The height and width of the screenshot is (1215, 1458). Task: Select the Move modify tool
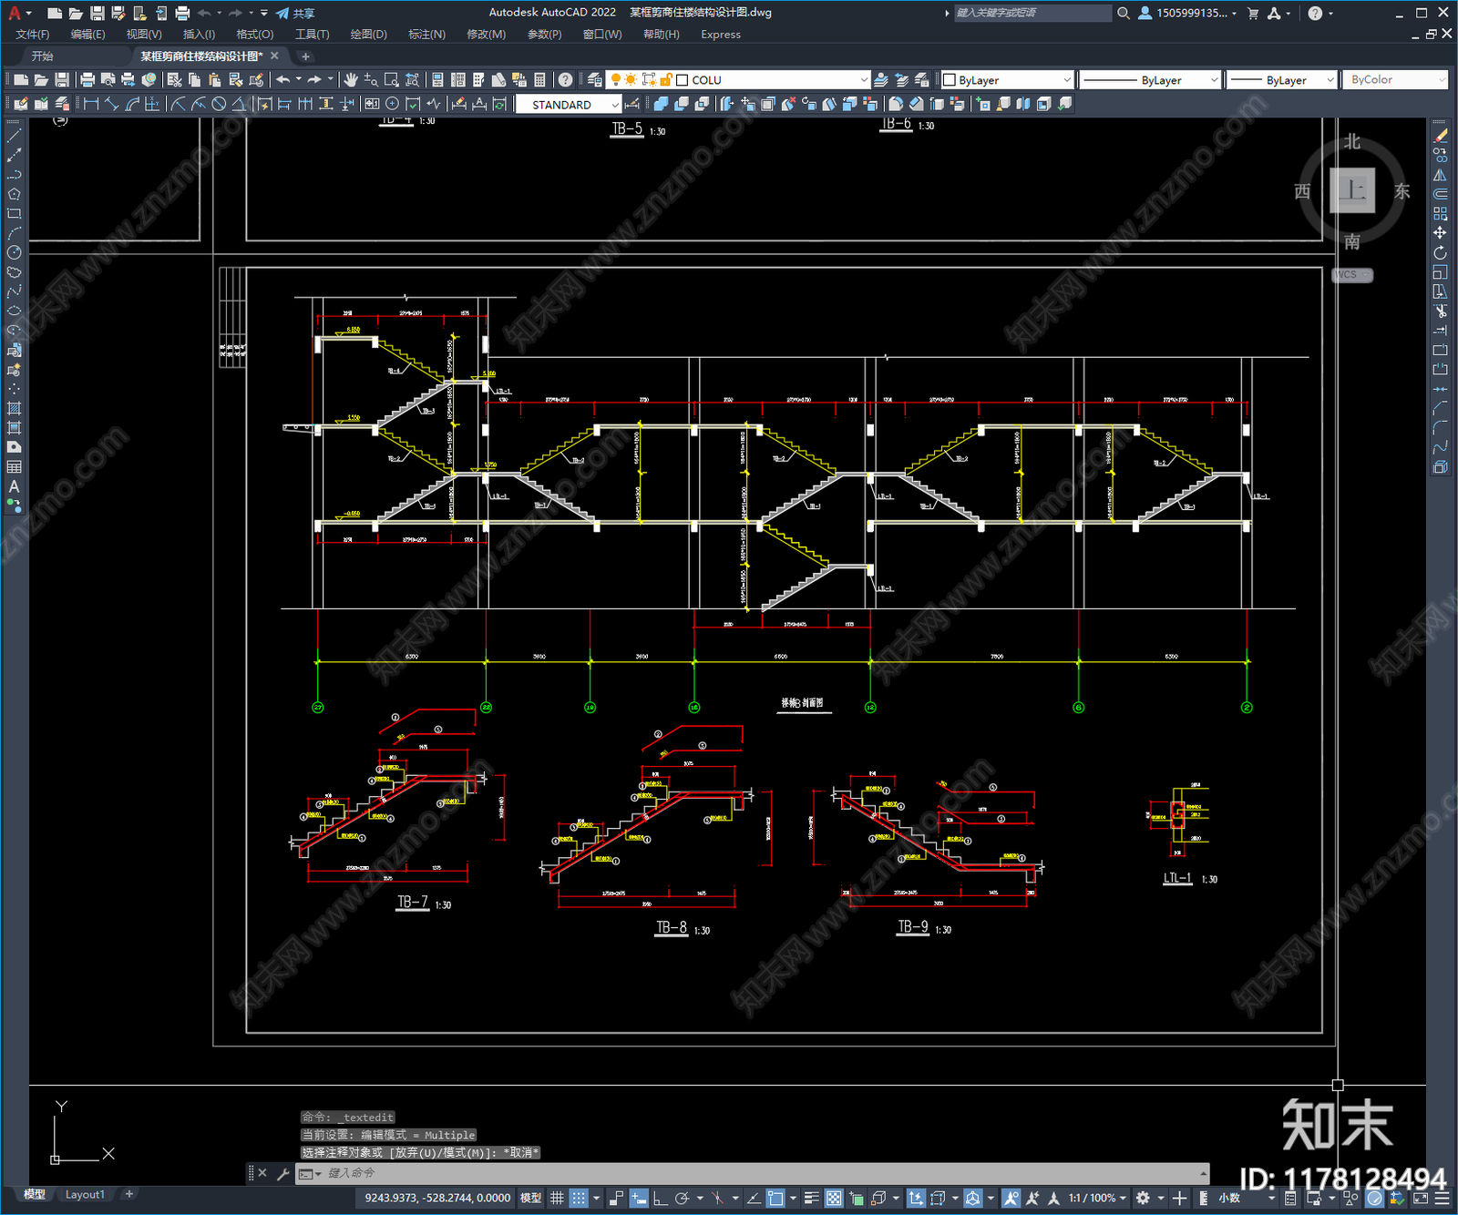1440,233
